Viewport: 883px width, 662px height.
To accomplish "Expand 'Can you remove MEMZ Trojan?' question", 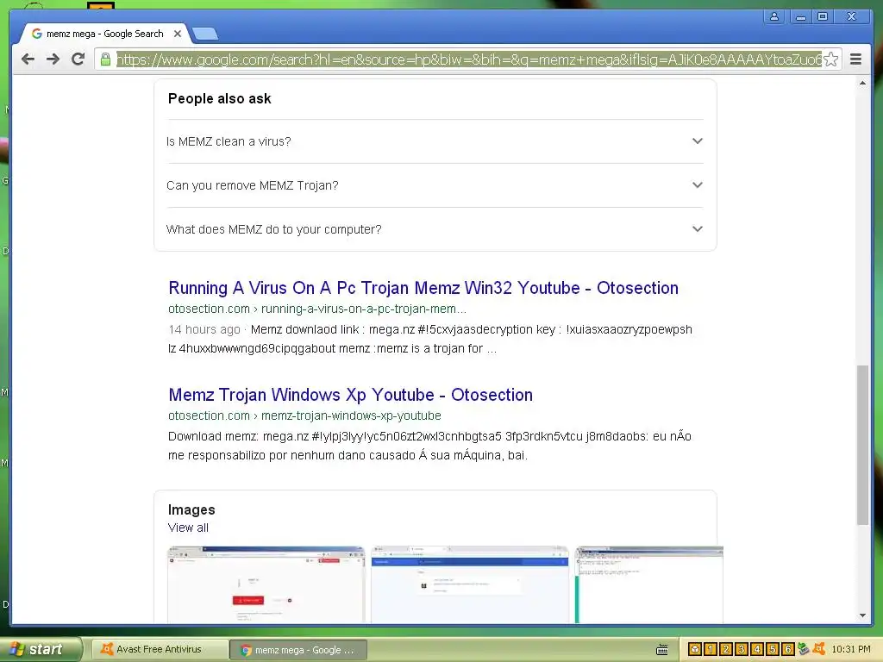I will [435, 185].
